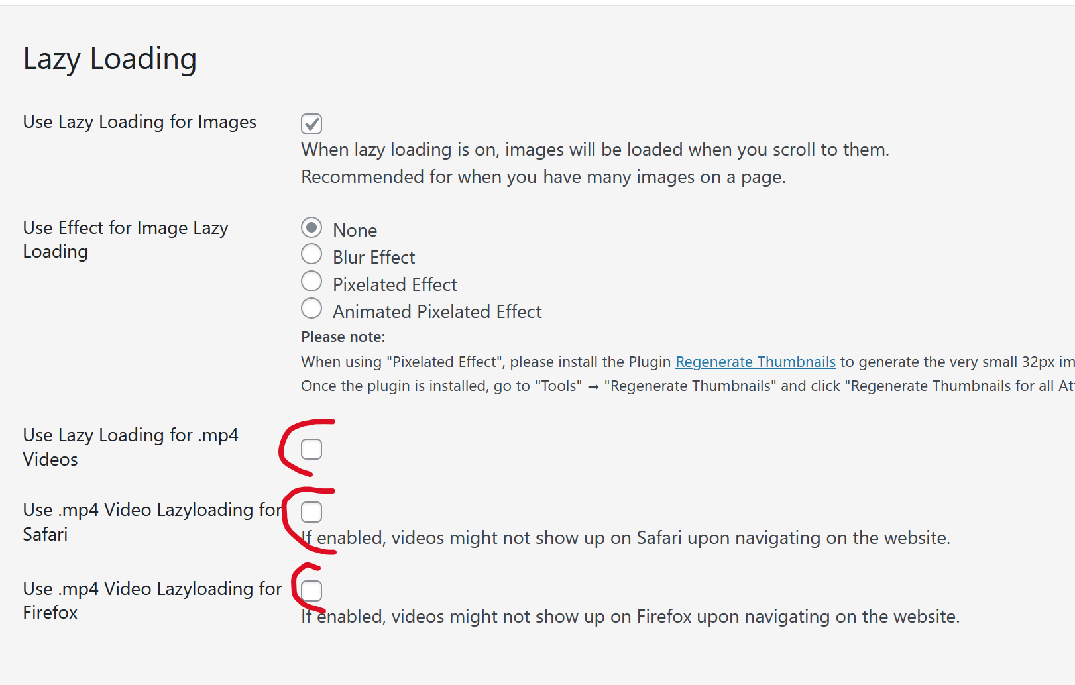Screen dimensions: 1075x685
Task: Click the ".mp4 Video Lazyloading for Firefox" label
Action: coord(152,600)
